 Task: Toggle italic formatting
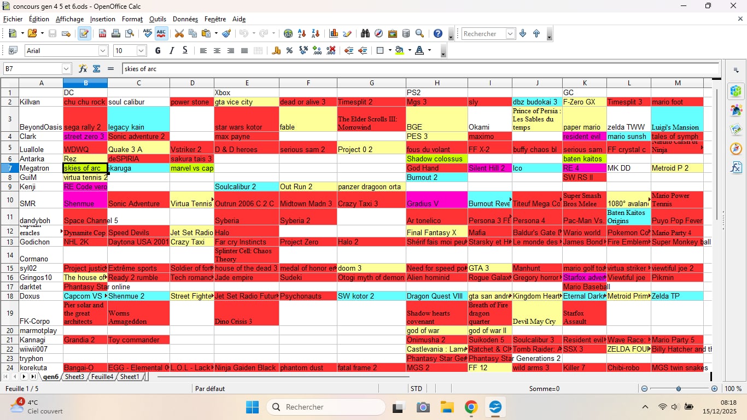172,50
